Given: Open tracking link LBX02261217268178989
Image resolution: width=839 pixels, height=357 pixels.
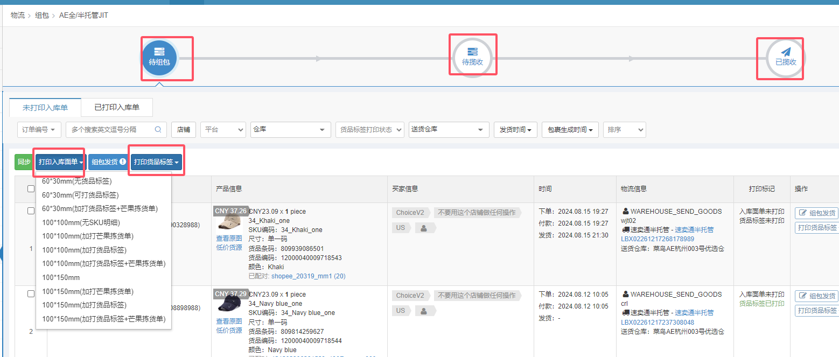Looking at the screenshot, I should pyautogui.click(x=658, y=239).
